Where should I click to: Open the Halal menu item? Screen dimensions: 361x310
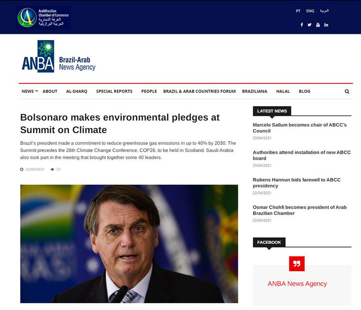click(283, 91)
